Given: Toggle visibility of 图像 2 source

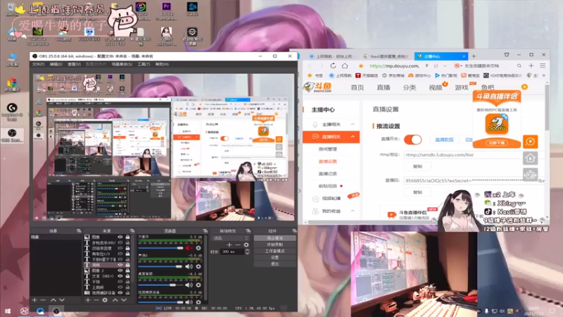Looking at the screenshot, I should click(120, 271).
